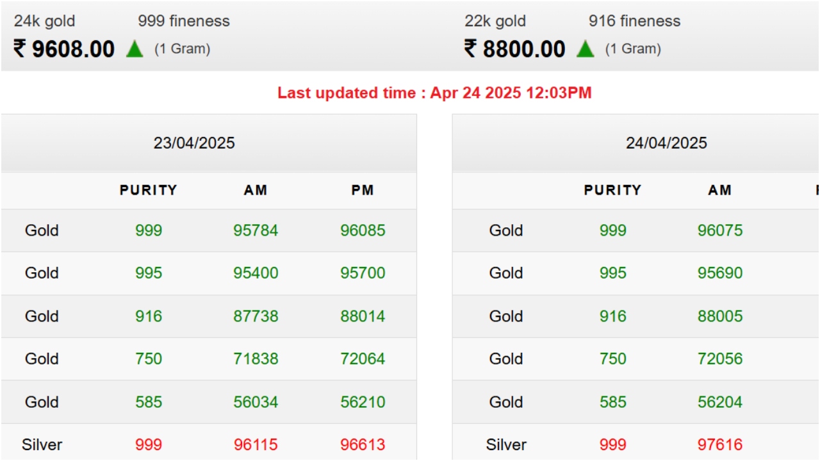Click the 24/04/2025 table date header
Screen dimensions: 820x461
666,143
